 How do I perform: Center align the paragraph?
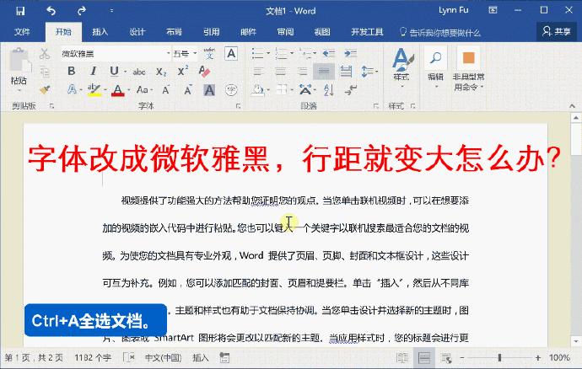(280, 72)
